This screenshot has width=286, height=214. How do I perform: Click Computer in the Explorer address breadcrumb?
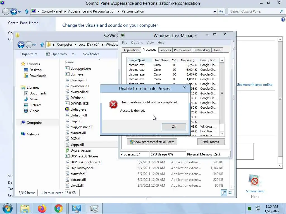(x=65, y=45)
